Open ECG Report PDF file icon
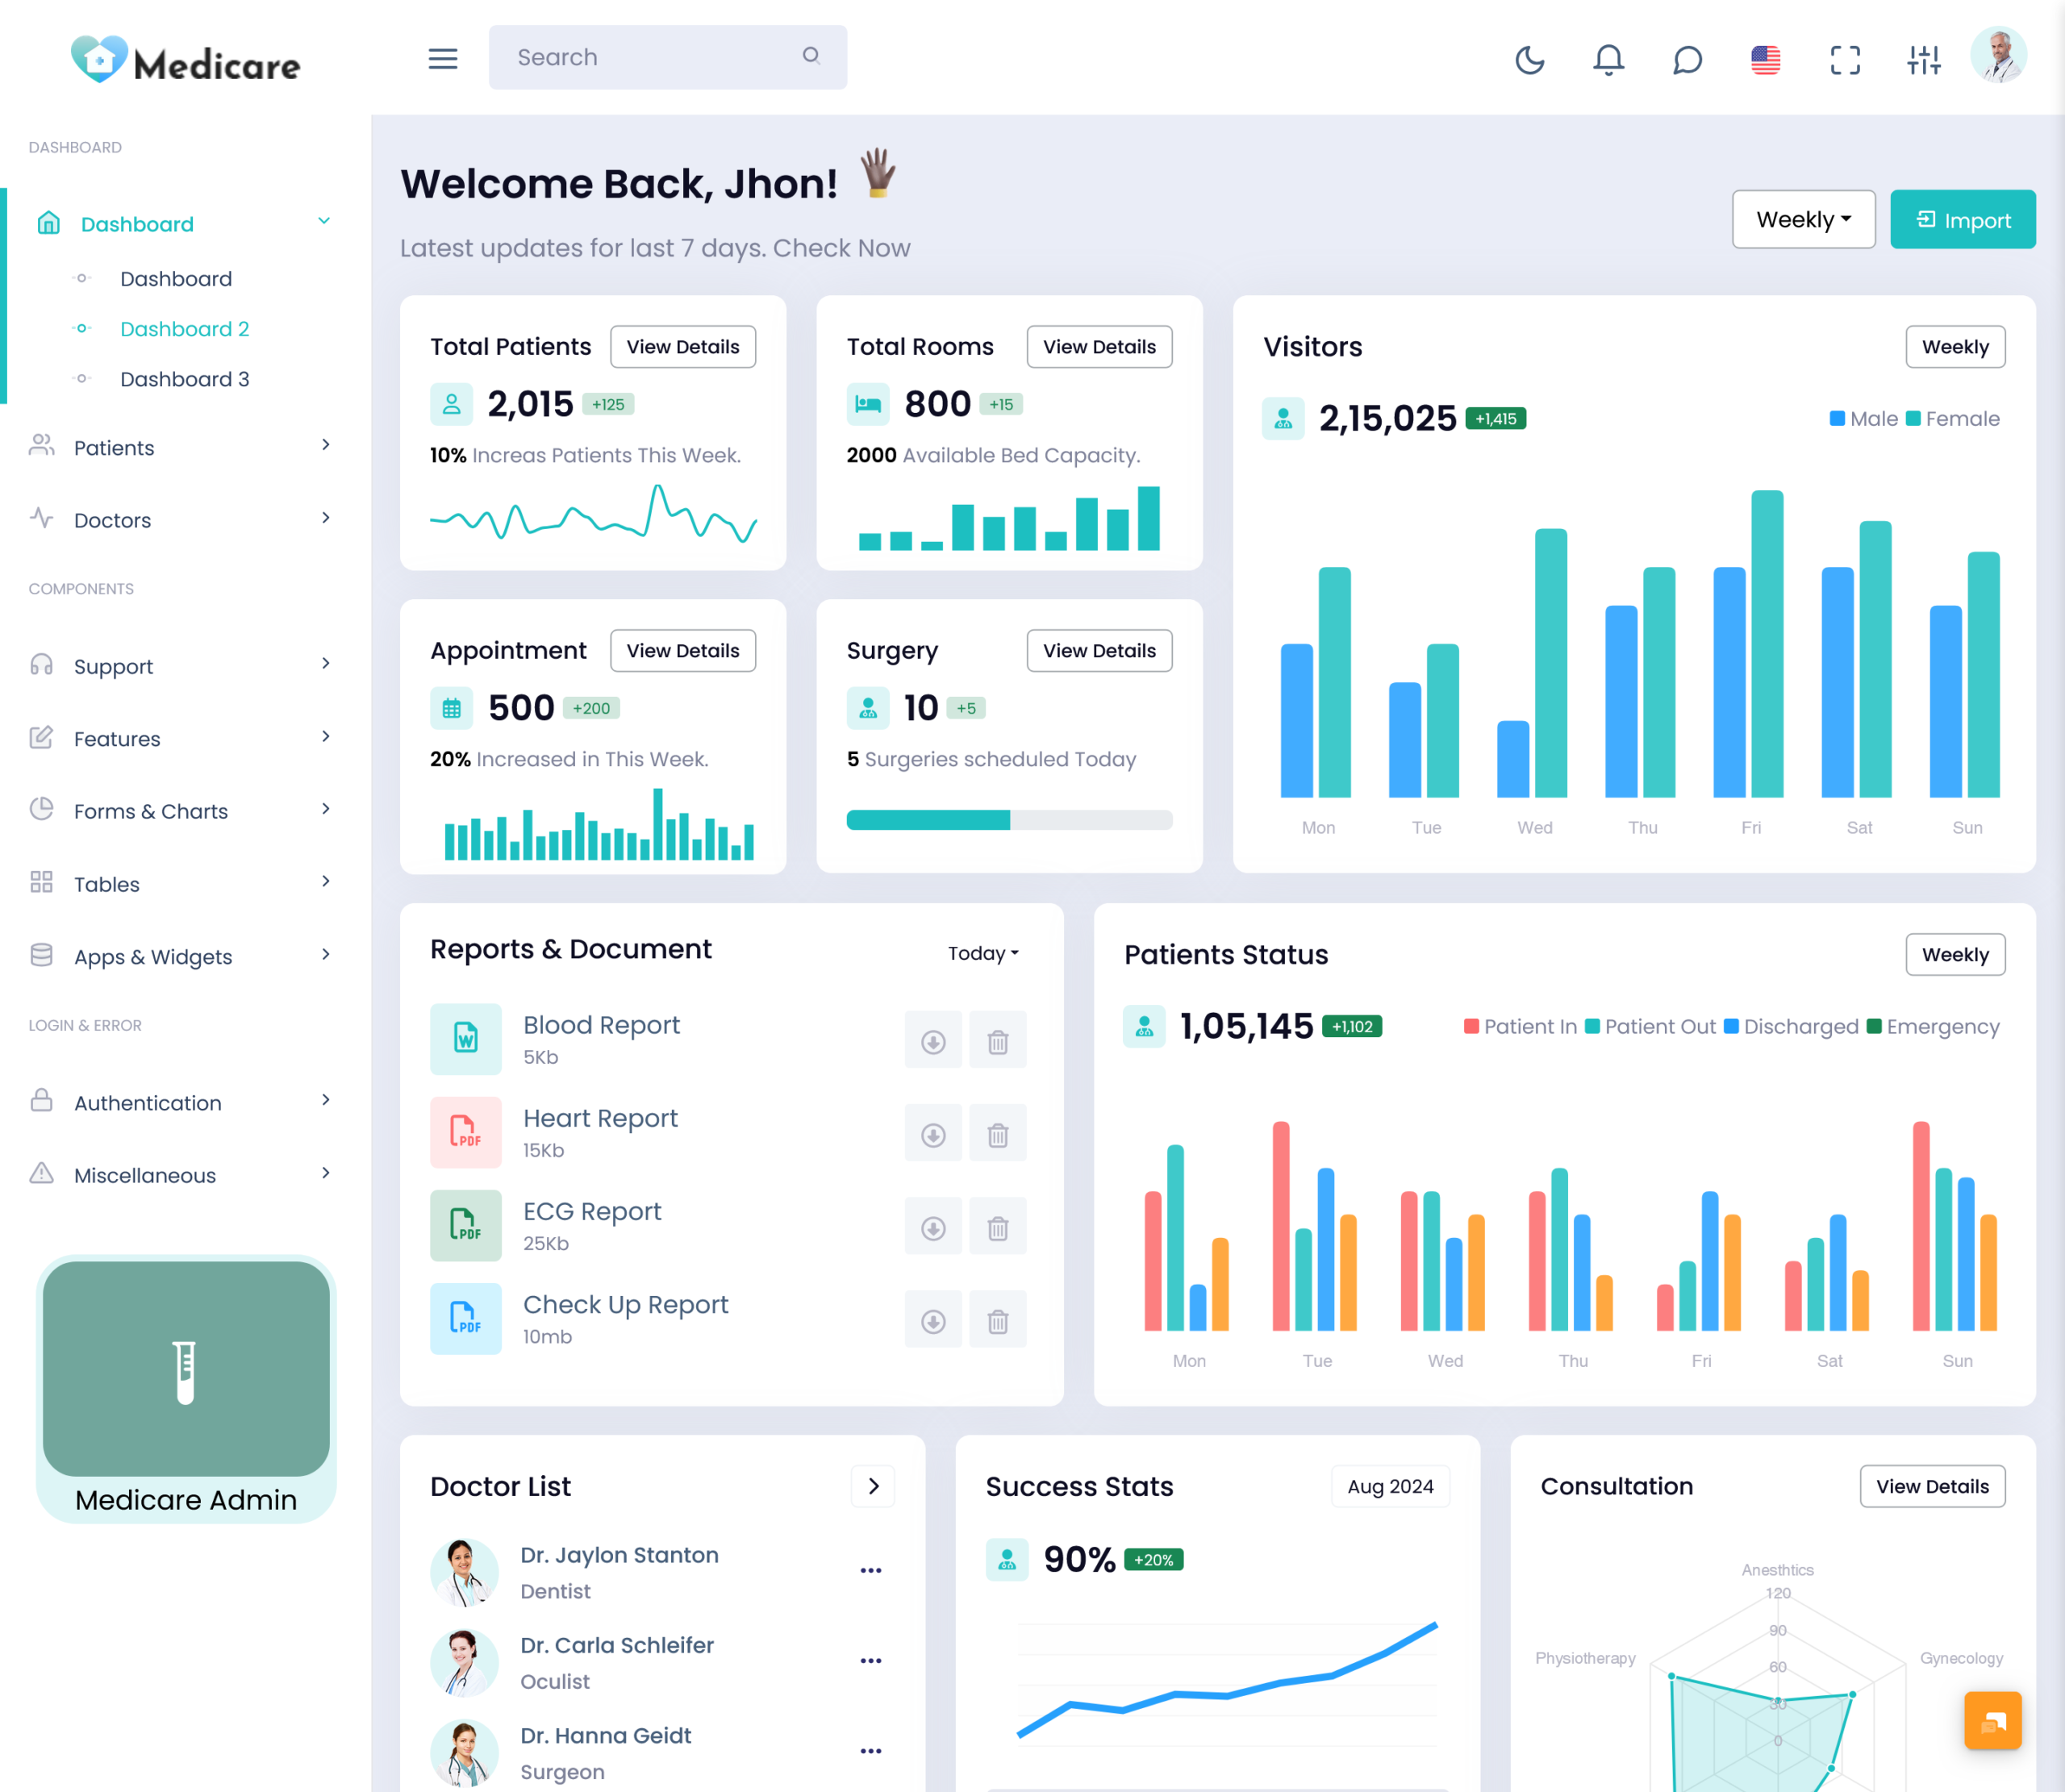 pos(465,1224)
